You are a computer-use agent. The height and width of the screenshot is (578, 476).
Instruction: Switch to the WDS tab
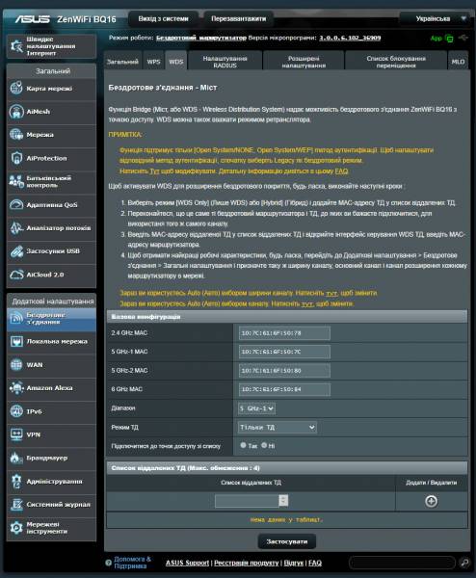click(x=176, y=62)
